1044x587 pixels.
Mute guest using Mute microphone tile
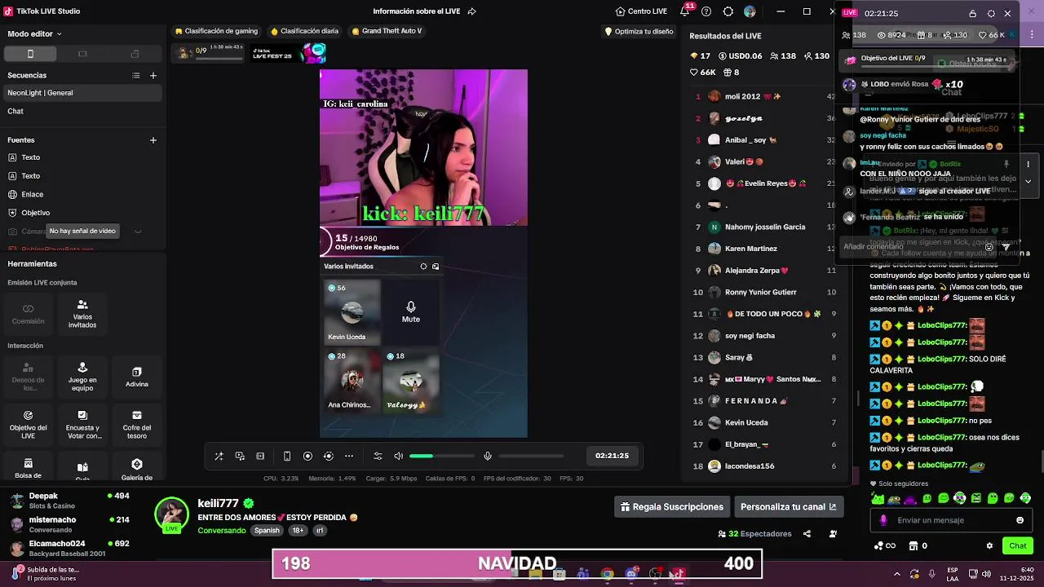tap(411, 312)
